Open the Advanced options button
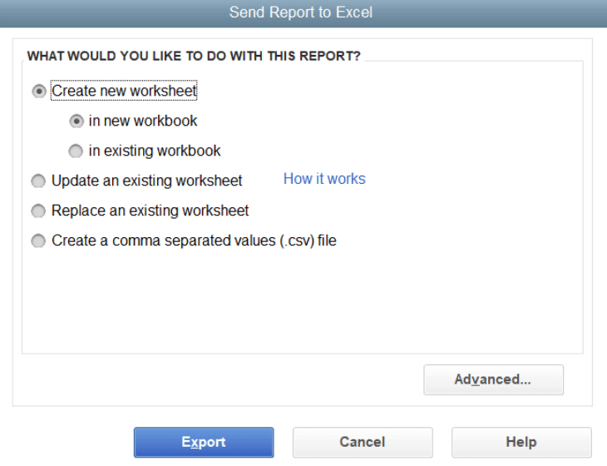The image size is (607, 466). point(493,379)
